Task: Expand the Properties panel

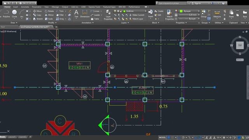Action: point(181,23)
